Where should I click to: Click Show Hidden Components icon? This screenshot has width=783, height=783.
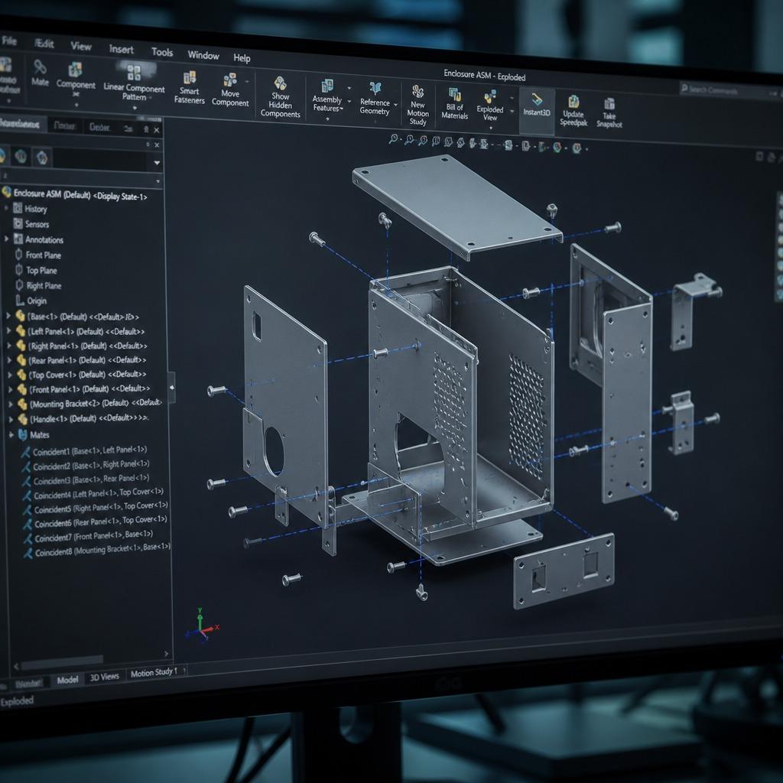coord(280,83)
